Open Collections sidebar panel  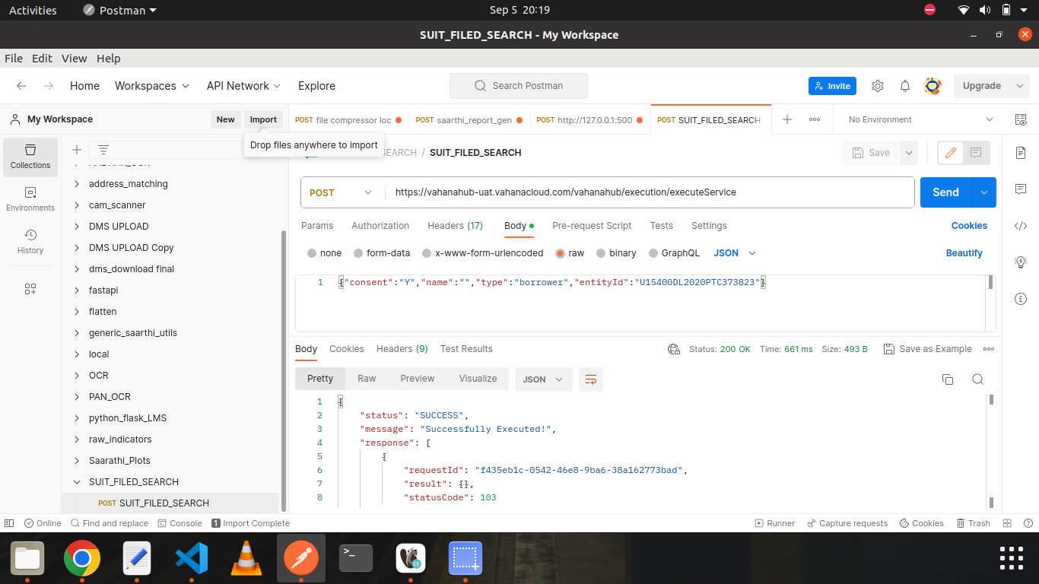(30, 157)
